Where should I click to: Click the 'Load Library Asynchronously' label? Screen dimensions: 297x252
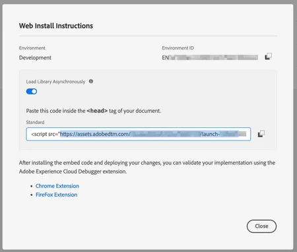55,82
